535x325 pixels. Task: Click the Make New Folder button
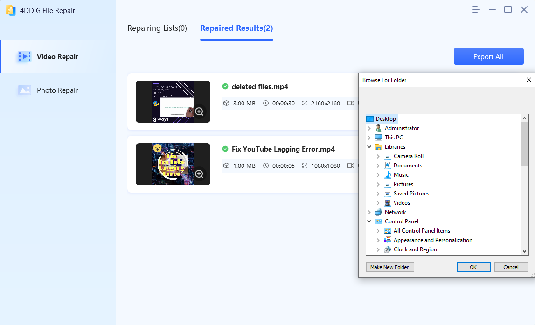pos(390,267)
